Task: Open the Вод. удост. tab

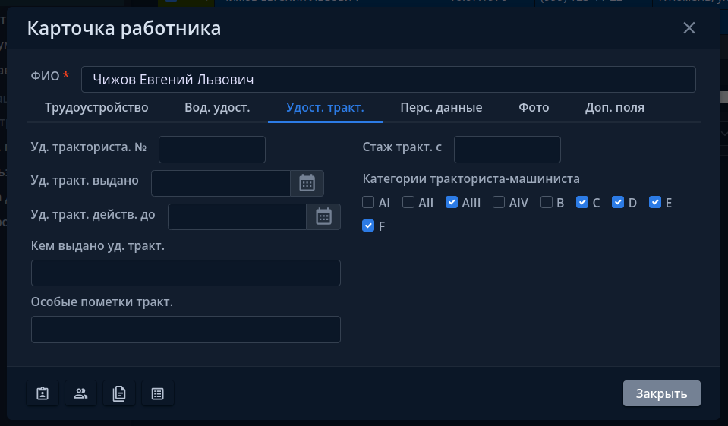Action: coord(217,107)
